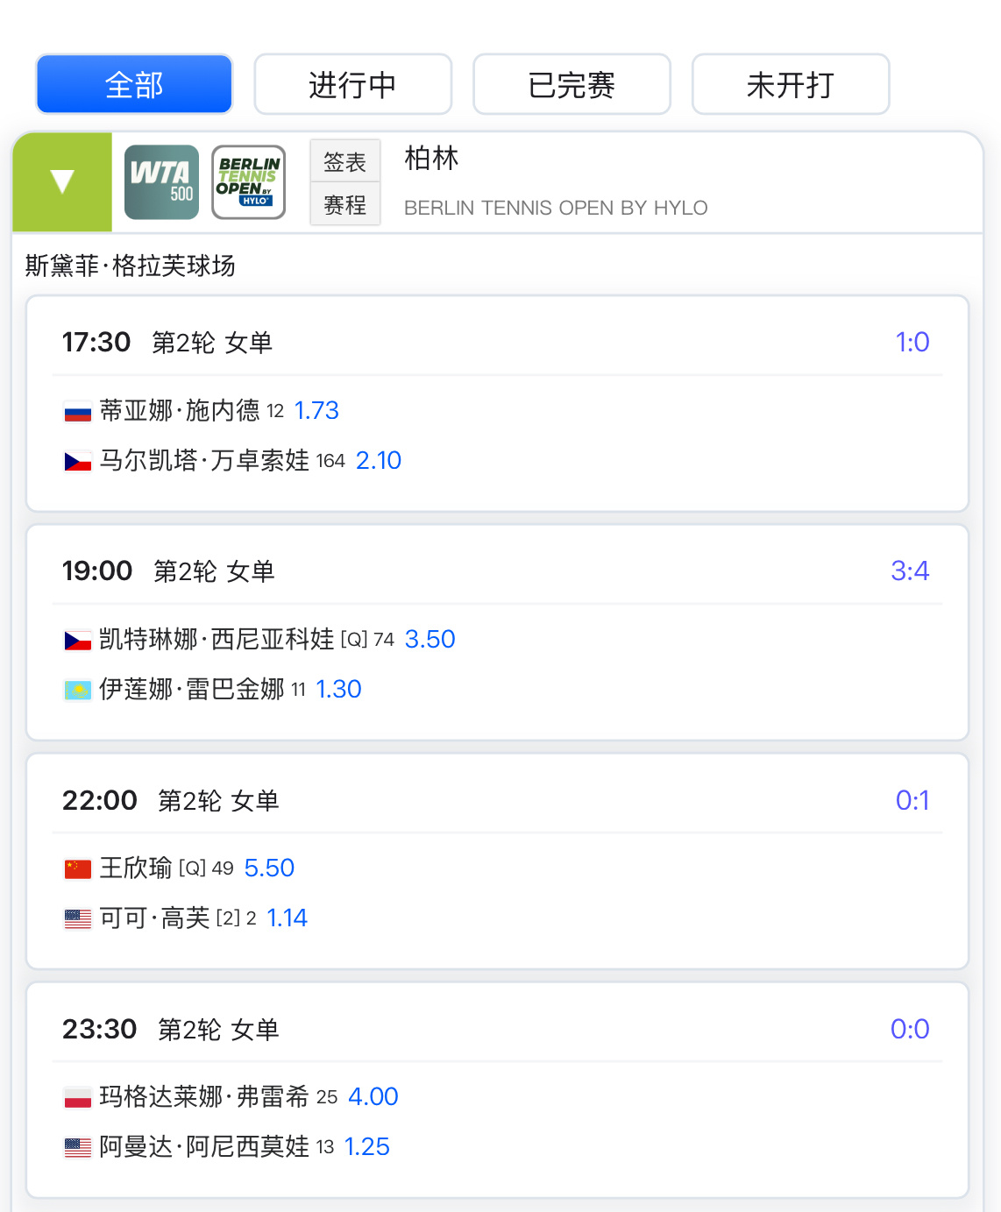Click Russian flag beside 蒂亚娜·施内德
The image size is (1001, 1212).
pyautogui.click(x=78, y=411)
